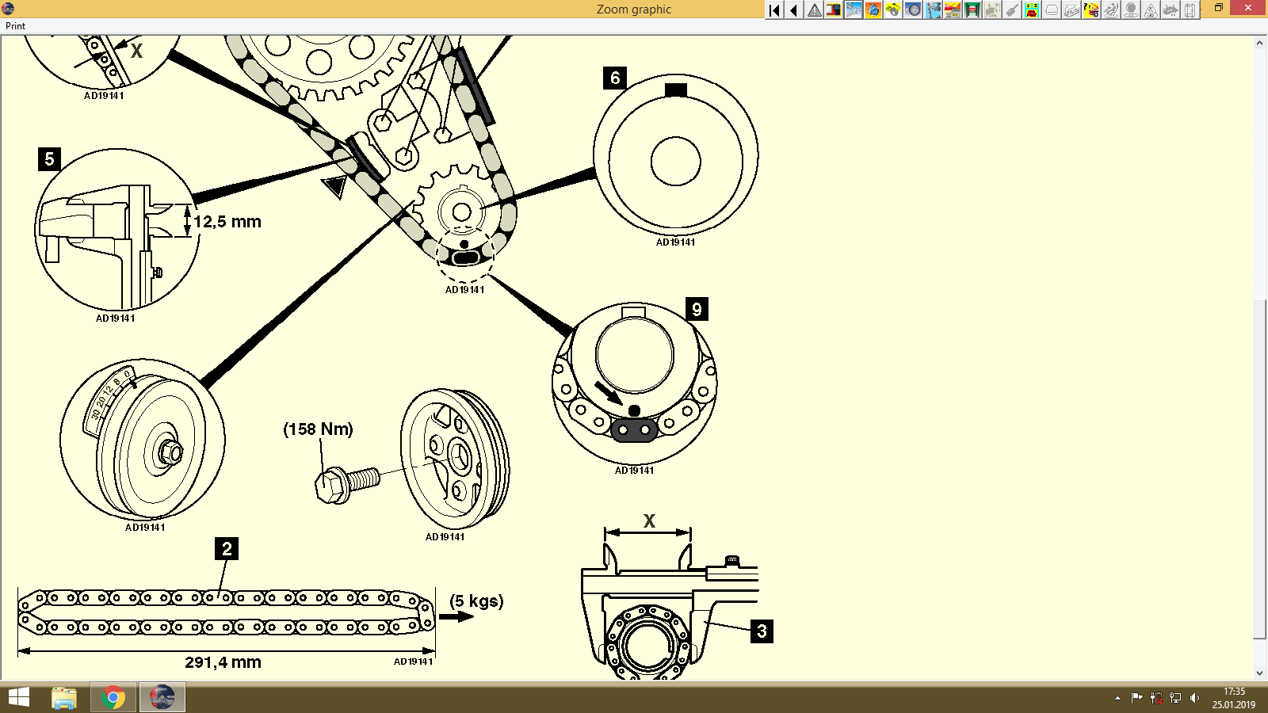Click the green vehicle lift toolbar icon

coord(972,10)
